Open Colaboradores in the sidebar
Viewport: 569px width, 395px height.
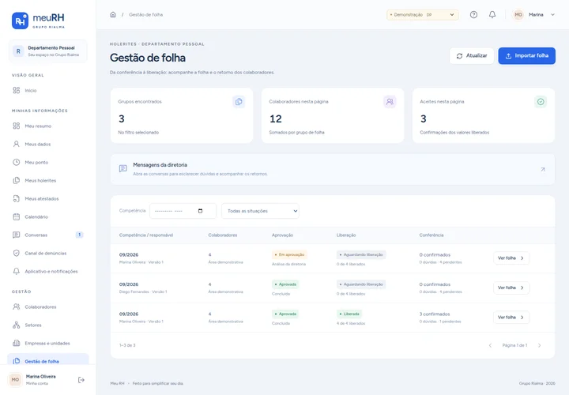click(48, 307)
